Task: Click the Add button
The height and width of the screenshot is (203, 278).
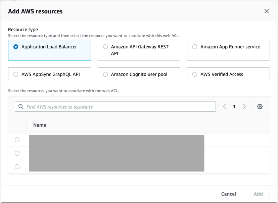Action: tap(258, 194)
